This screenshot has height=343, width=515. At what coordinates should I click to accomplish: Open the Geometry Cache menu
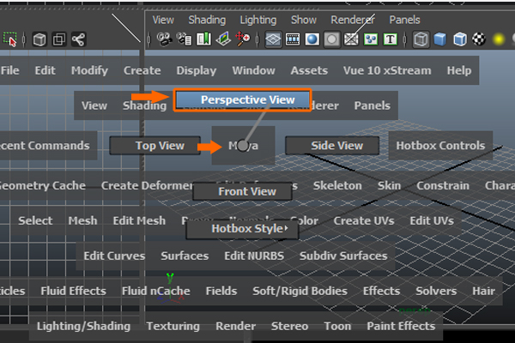coord(43,185)
